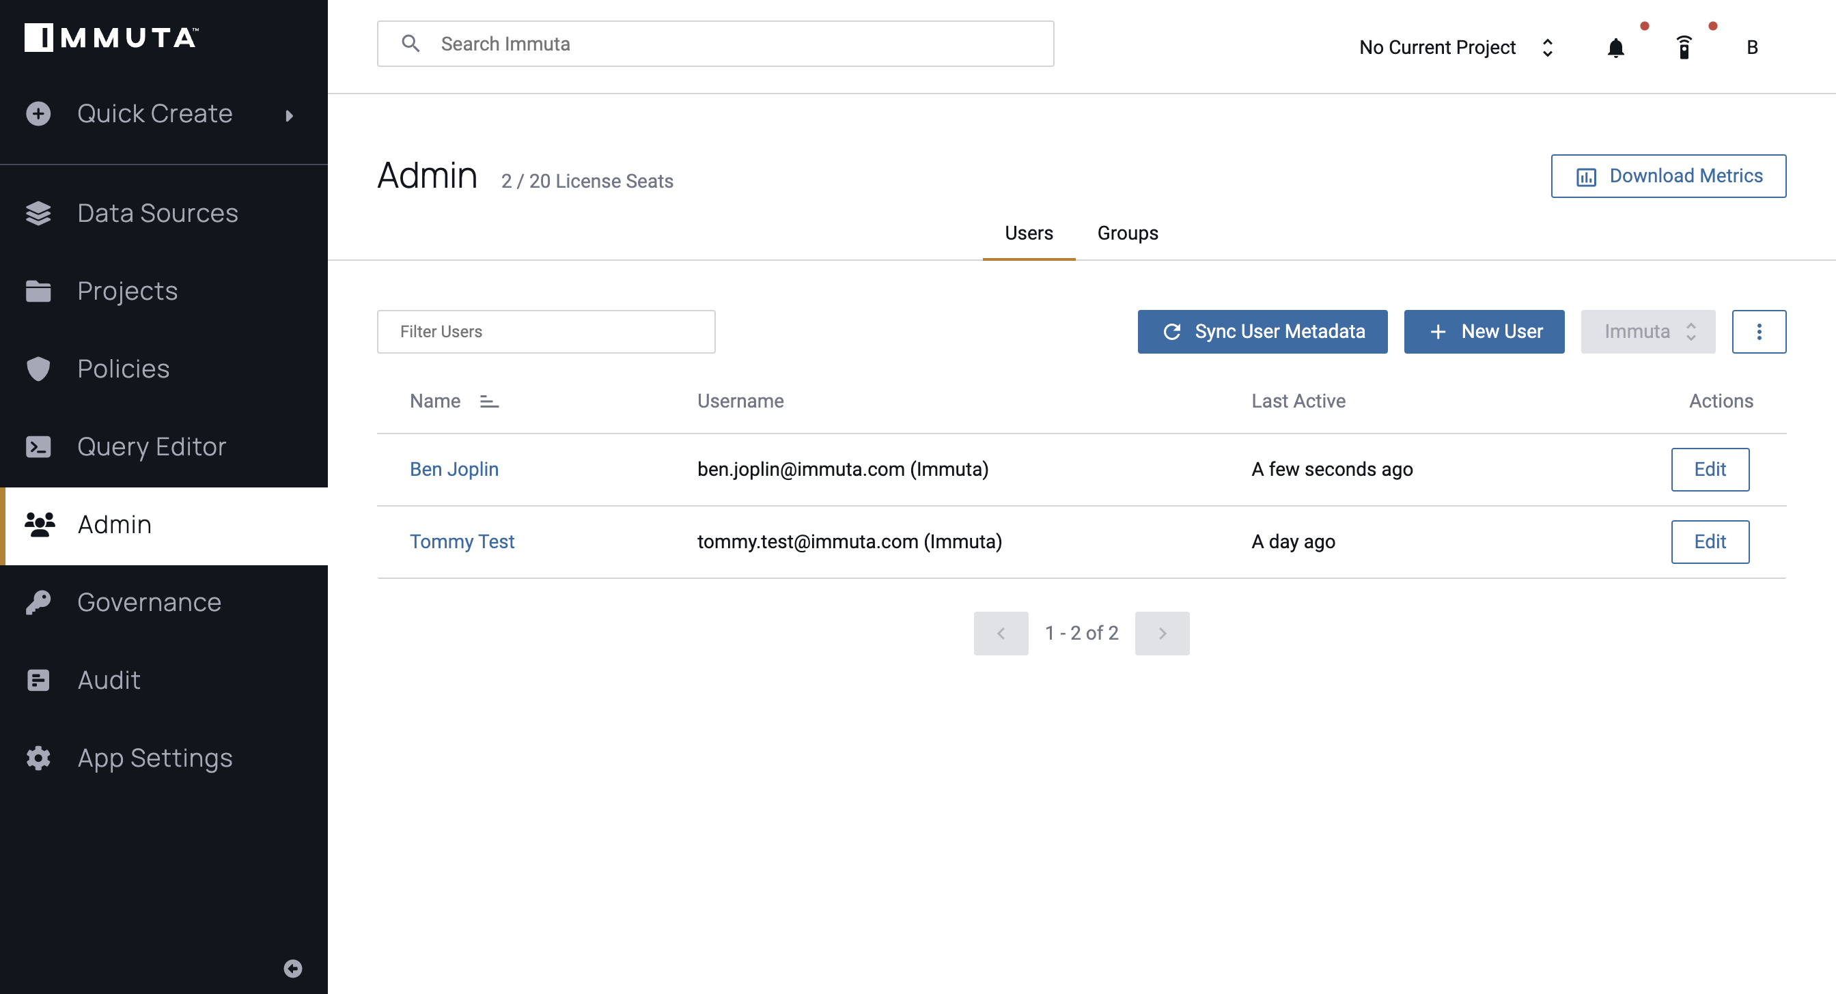Image resolution: width=1836 pixels, height=994 pixels.
Task: Click the 1 - 2 of 2 pagination text
Action: (1081, 633)
